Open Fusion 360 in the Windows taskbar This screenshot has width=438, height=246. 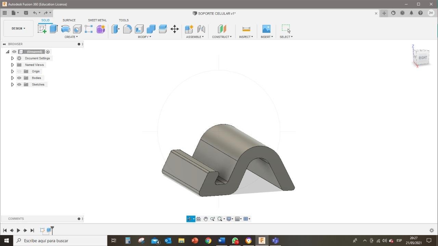[262, 241]
